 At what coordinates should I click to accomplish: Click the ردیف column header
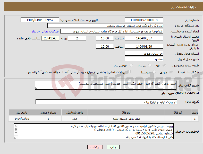pyautogui.click(x=195, y=113)
